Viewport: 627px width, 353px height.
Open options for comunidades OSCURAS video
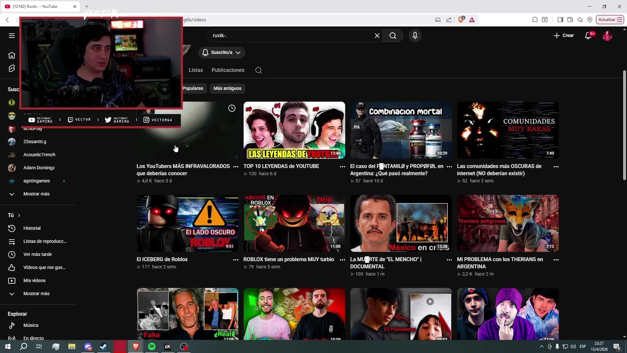pyautogui.click(x=556, y=167)
